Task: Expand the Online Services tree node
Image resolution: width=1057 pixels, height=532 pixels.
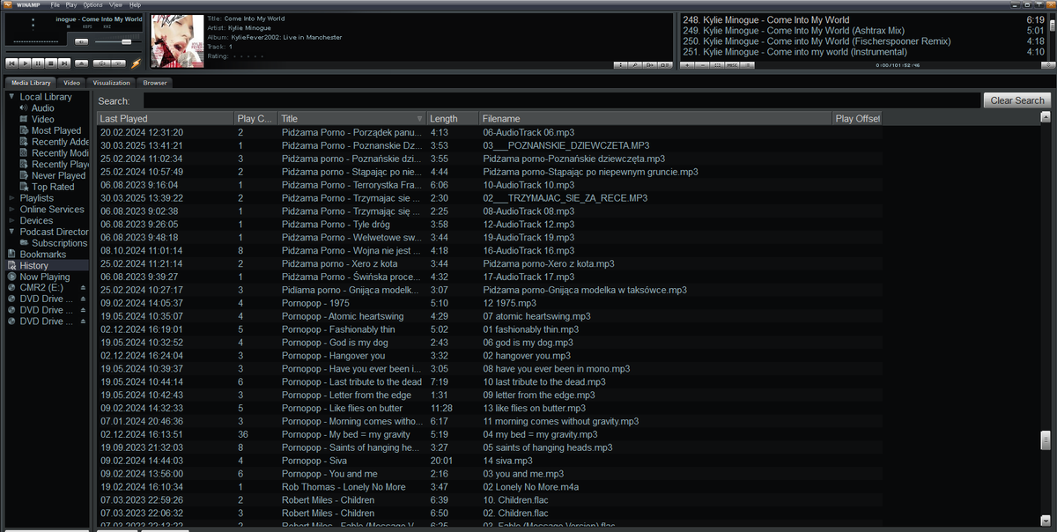Action: (11, 210)
